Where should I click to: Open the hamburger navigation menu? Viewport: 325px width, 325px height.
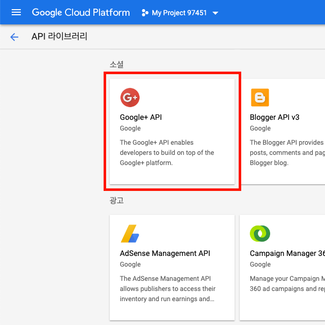(x=16, y=13)
